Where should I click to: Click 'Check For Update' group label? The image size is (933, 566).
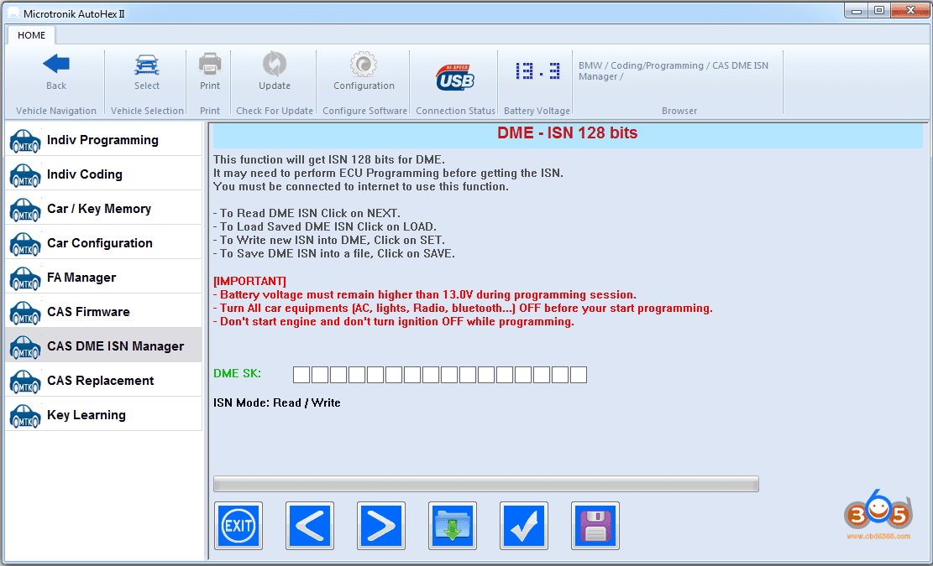point(275,111)
